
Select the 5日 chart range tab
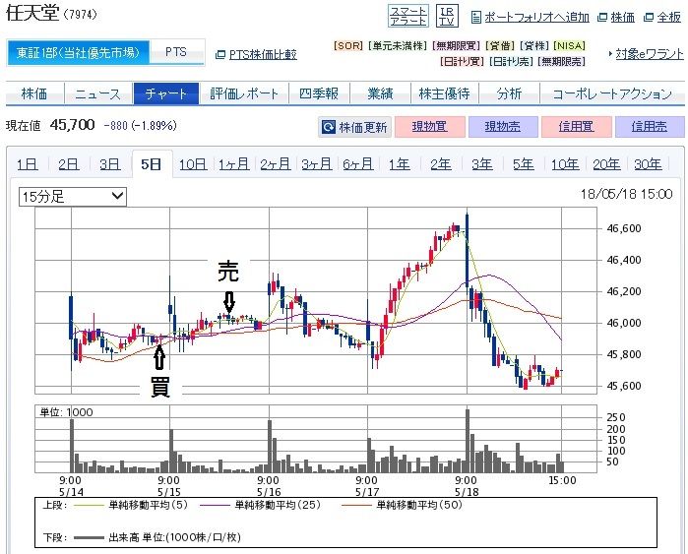point(152,163)
